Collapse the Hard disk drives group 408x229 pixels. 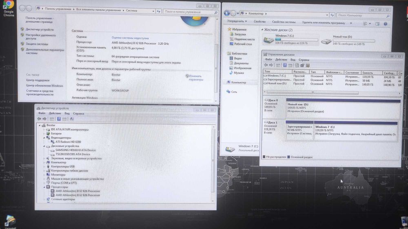[x=262, y=30]
